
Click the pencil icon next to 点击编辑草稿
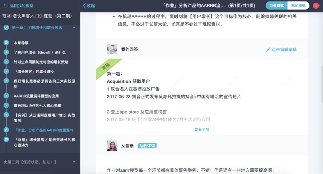click(x=268, y=49)
